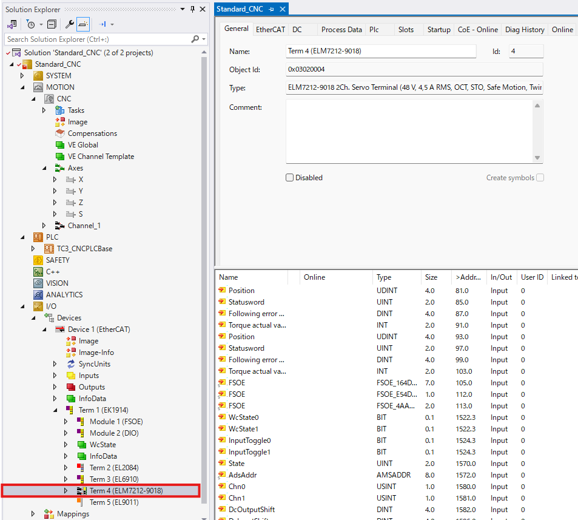Switch to the Diag History tab

[525, 30]
